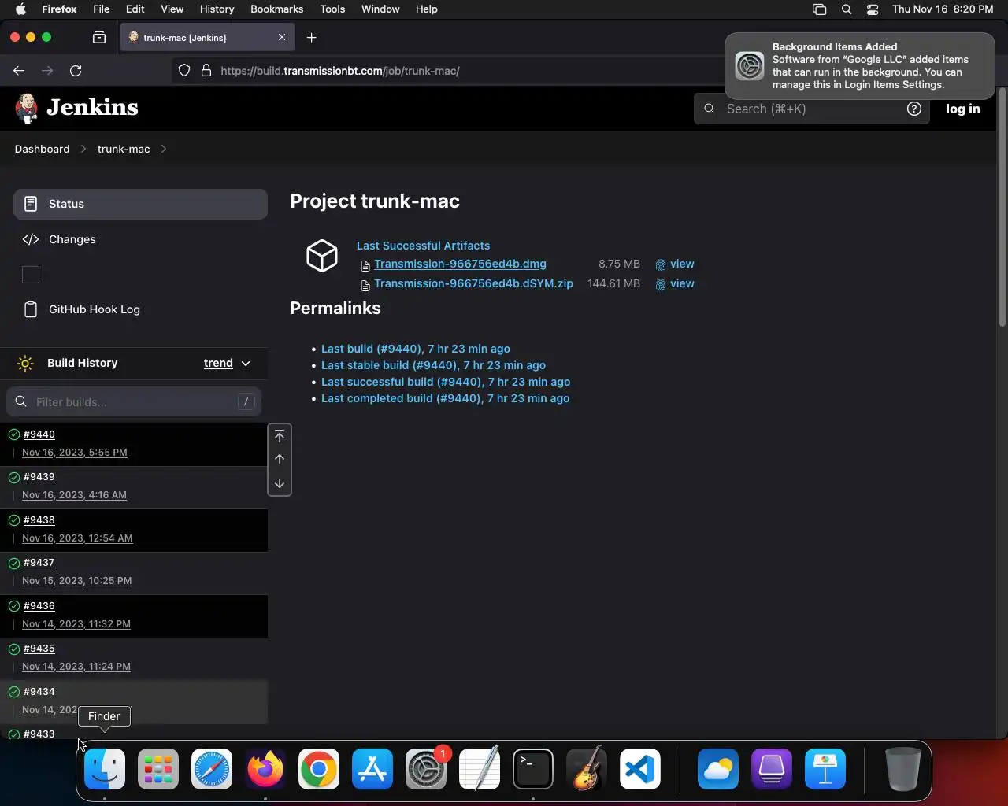The height and width of the screenshot is (806, 1008).
Task: Click view link for dmg artifact
Action: pyautogui.click(x=682, y=264)
